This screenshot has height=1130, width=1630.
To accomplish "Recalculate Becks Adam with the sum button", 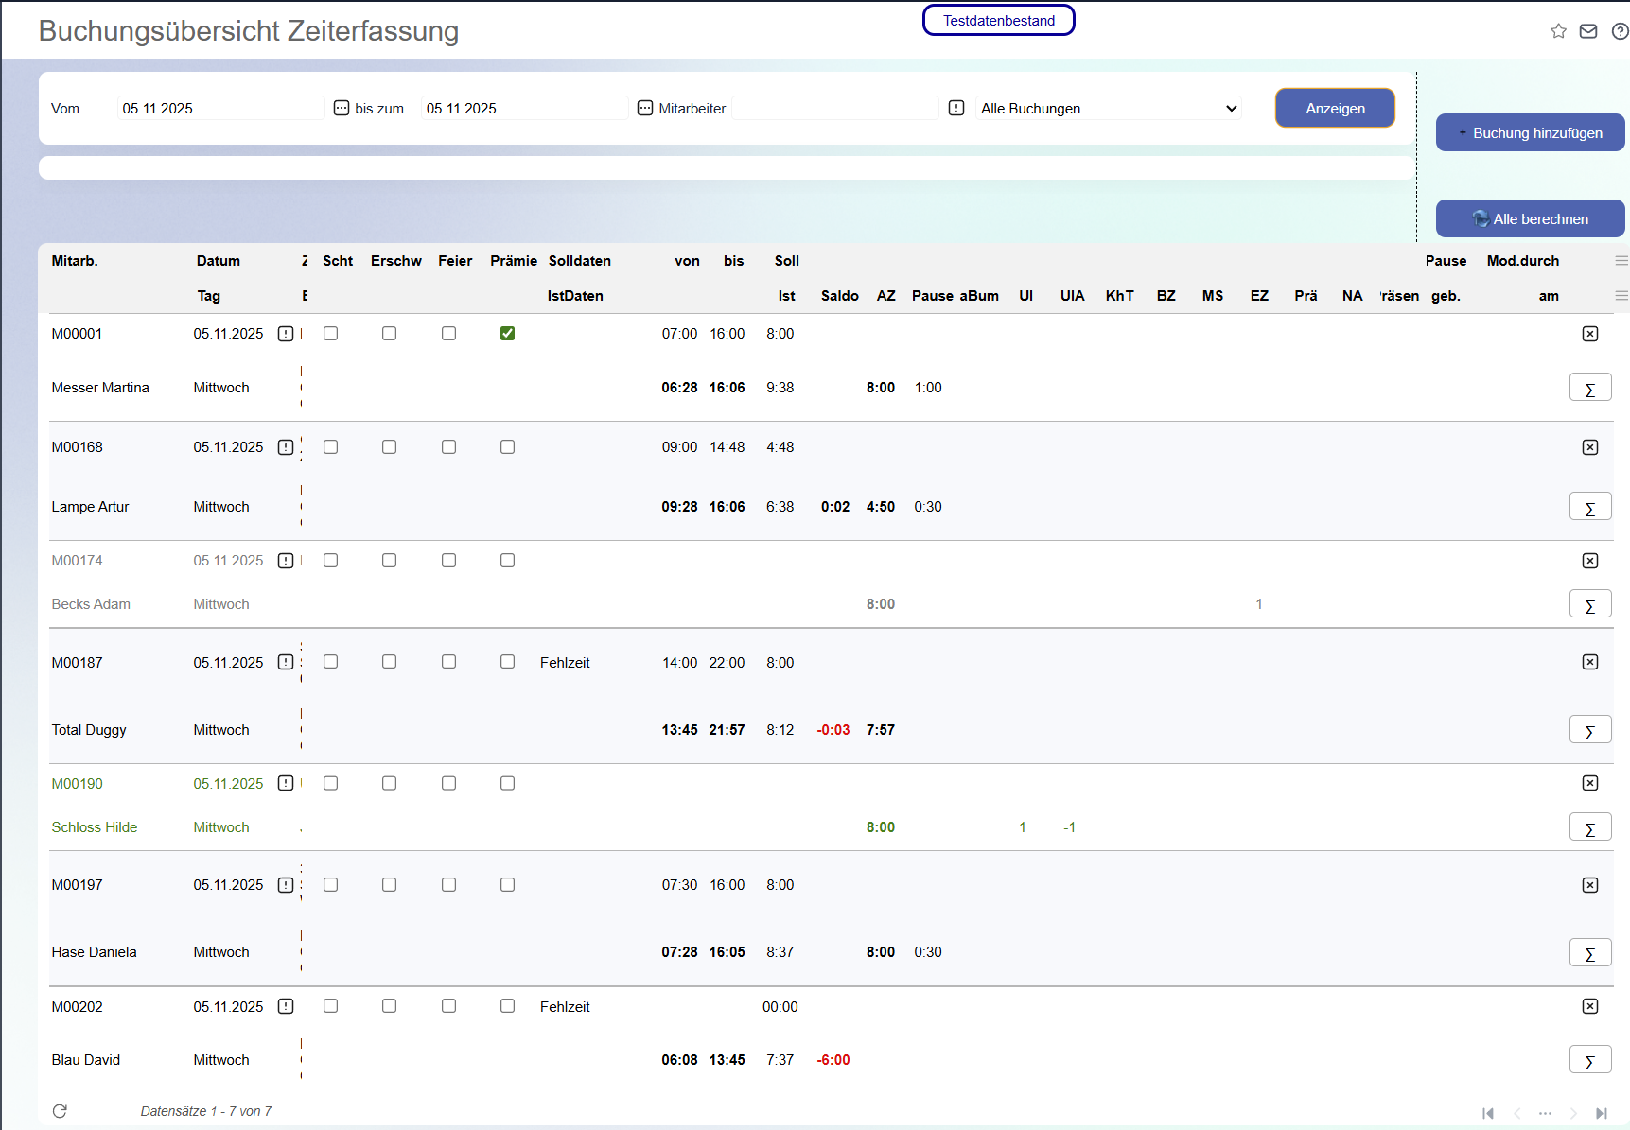I will click(1590, 604).
